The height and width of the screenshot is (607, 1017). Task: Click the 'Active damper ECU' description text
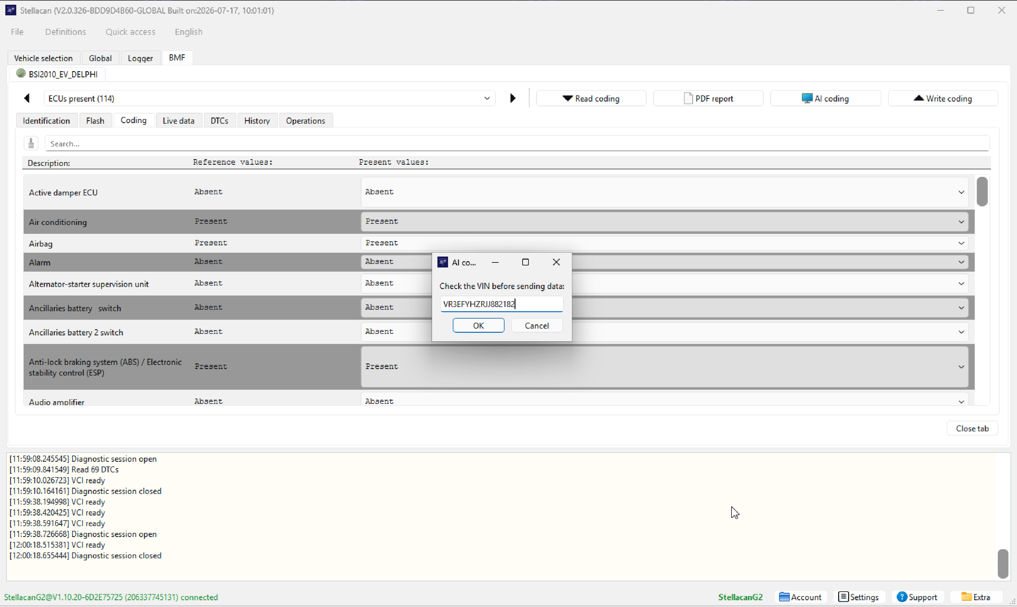pyautogui.click(x=63, y=192)
